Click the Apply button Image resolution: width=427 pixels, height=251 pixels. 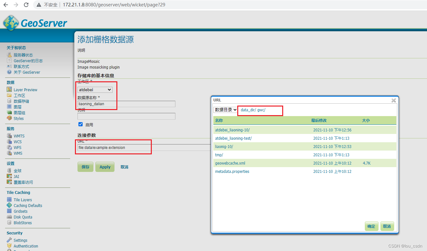tap(105, 167)
